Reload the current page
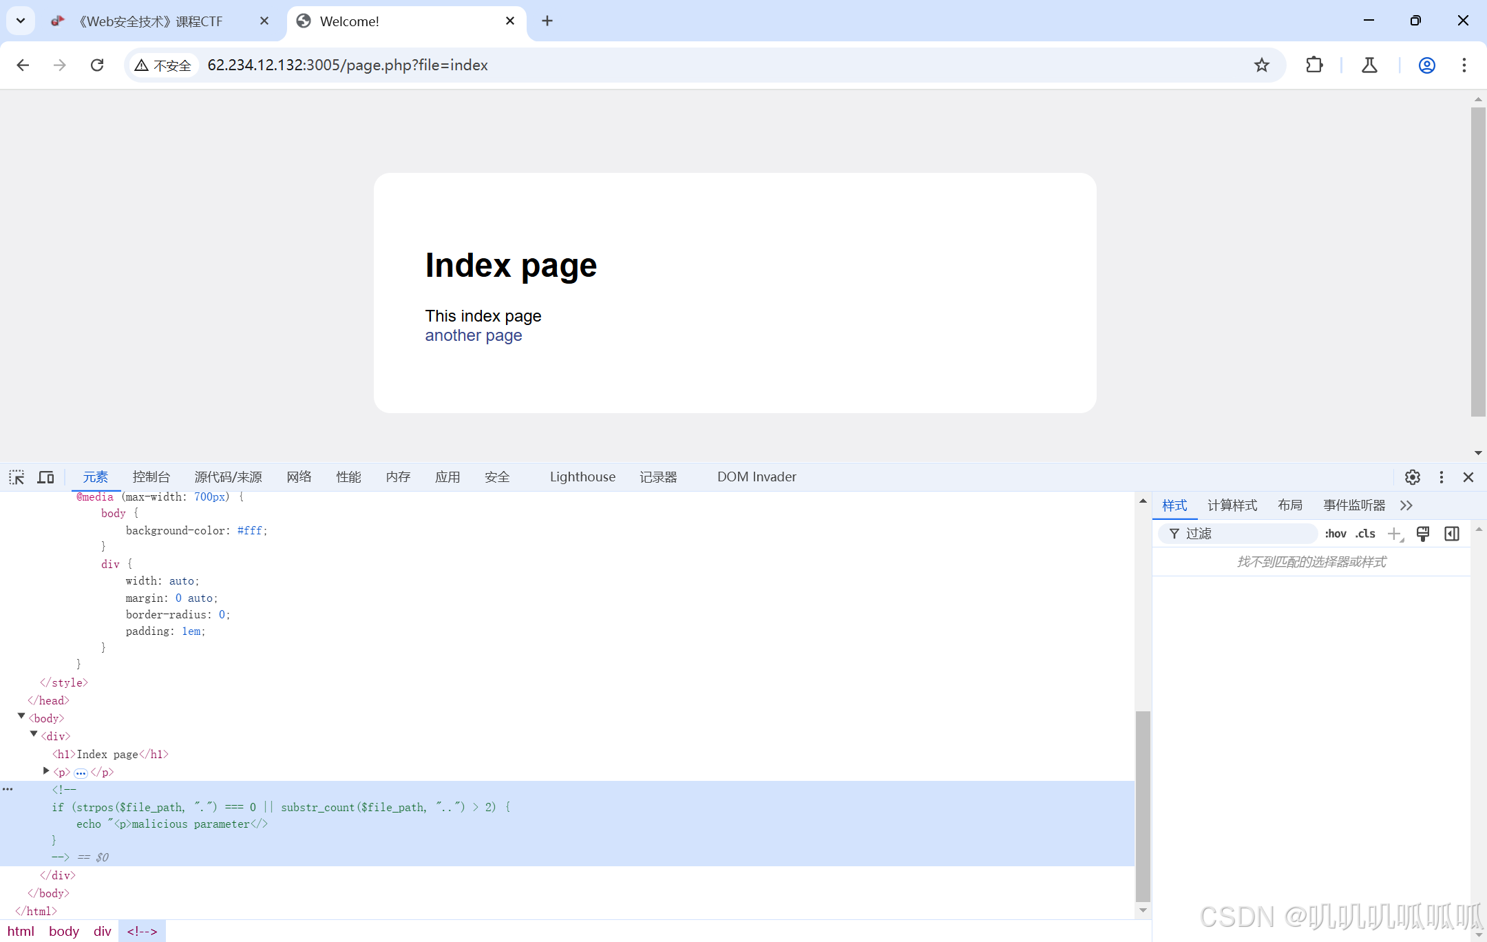 [x=97, y=65]
